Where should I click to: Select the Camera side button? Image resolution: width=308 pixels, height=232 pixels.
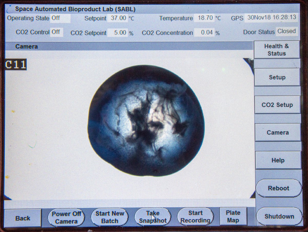click(277, 133)
